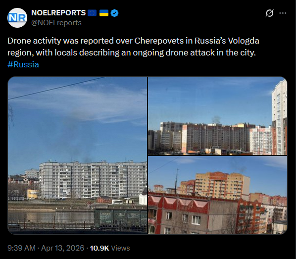Viewport: 296px width, 259px height.
Task: Click the 9:39 AM timestamp link
Action: (21, 248)
